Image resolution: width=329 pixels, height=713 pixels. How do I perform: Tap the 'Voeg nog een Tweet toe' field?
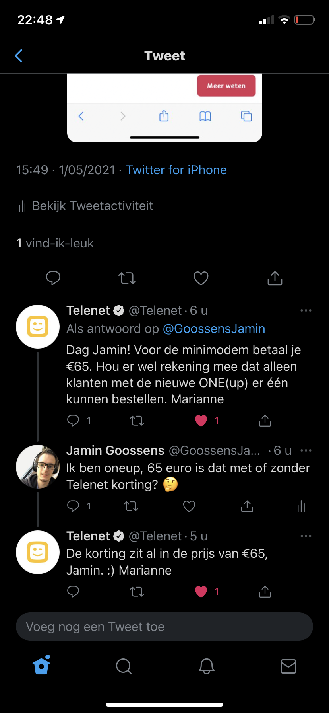(x=164, y=627)
